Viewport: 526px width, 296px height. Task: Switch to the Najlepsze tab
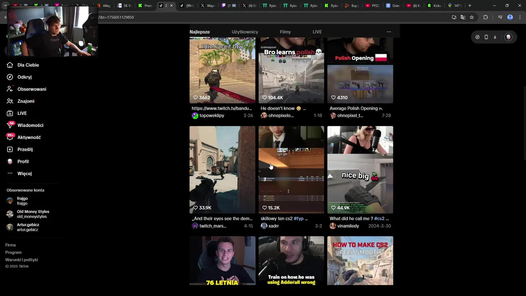tap(200, 32)
